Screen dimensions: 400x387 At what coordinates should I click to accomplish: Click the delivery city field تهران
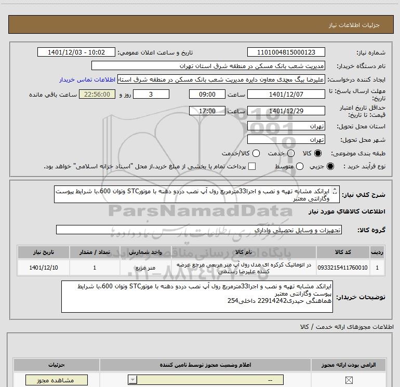(286, 139)
